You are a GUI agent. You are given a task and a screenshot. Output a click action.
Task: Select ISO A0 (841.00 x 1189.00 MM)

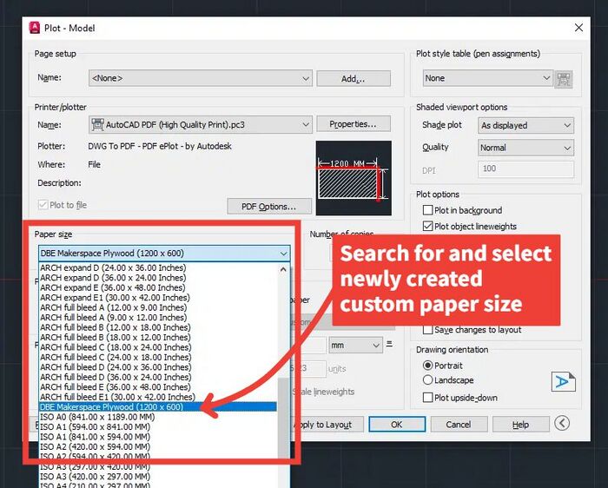[x=158, y=417]
